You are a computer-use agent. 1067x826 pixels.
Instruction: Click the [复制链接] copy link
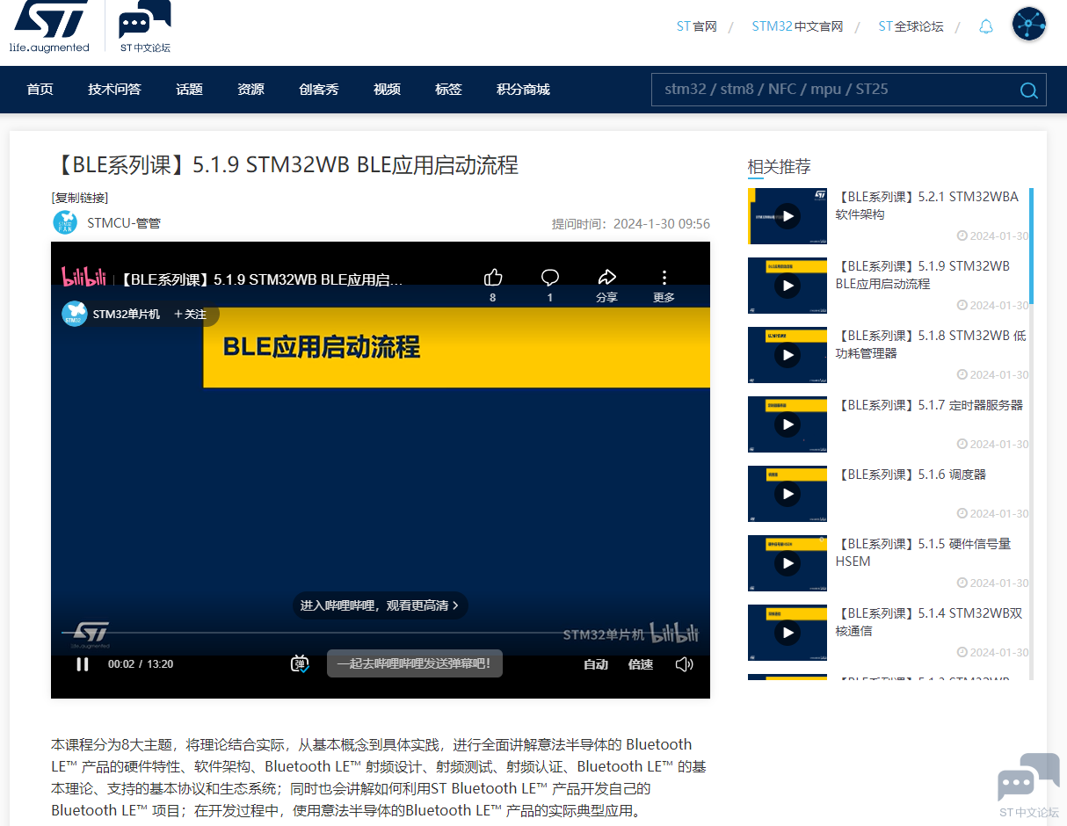point(80,198)
